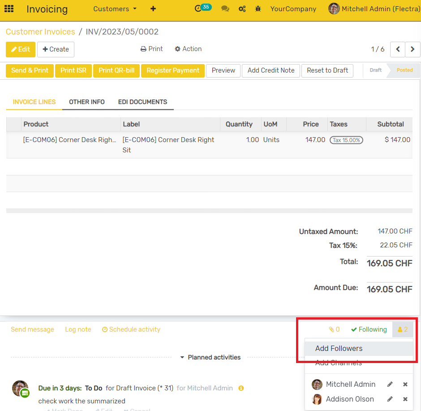Screen dimensions: 421x411
Task: Open Customer Invoices breadcrumb link
Action: (40, 32)
